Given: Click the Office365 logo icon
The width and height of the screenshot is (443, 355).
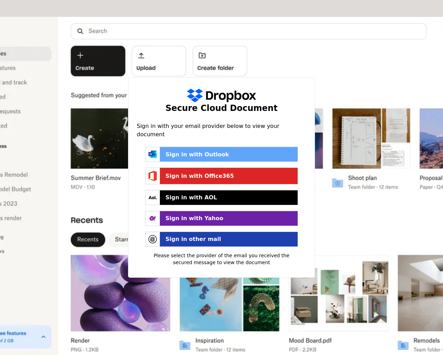Looking at the screenshot, I should 153,176.
